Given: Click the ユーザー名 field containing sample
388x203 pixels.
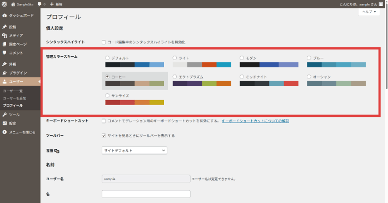Looking at the screenshot, I should (146, 179).
